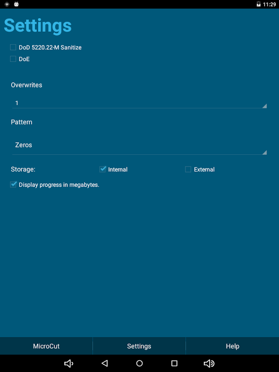Uncheck the Internal storage checkbox

tap(102, 169)
